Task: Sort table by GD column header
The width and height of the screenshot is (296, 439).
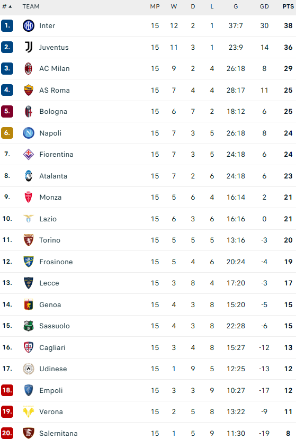Action: point(264,6)
